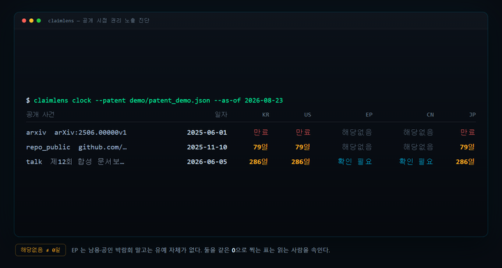502x268 pixels.
Task: Click 만료 in arxiv row US column
Action: coord(303,132)
